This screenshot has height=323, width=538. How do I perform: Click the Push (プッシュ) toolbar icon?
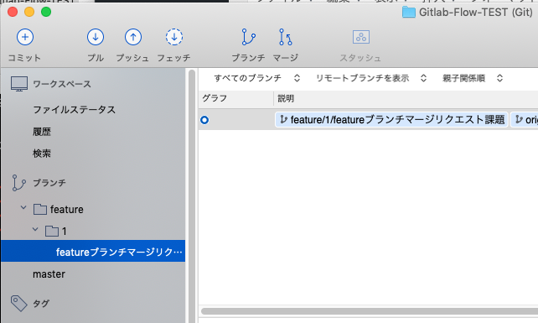tap(133, 37)
